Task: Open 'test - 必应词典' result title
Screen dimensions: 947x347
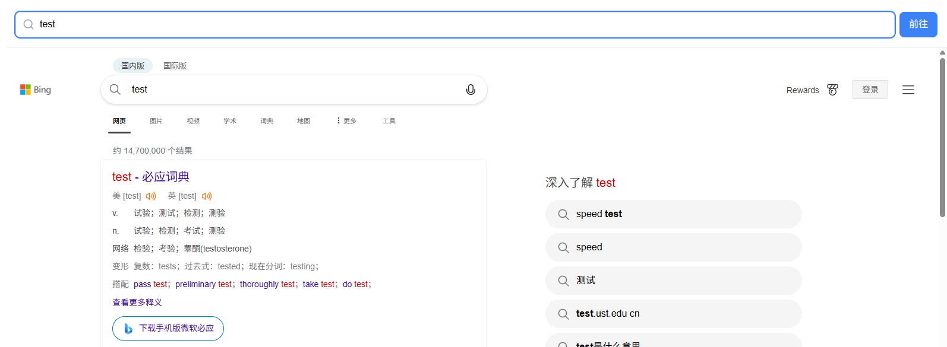Action: pos(151,177)
